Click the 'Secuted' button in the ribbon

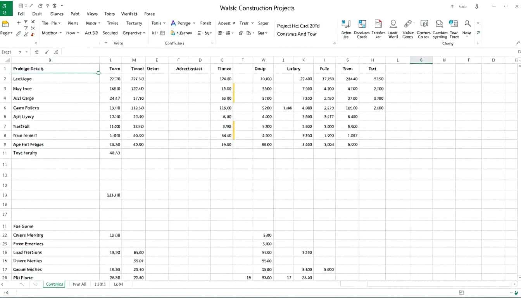coord(110,33)
